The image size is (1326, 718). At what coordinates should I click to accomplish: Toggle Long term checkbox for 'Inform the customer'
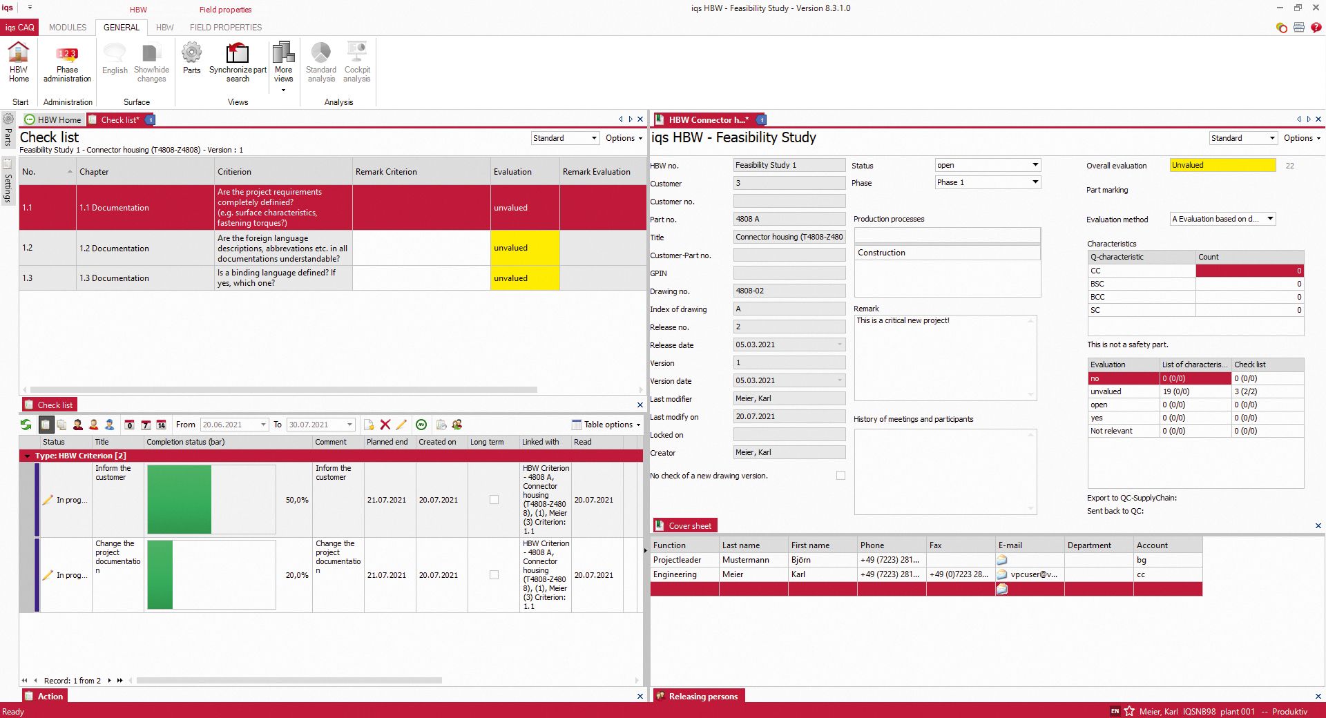494,500
